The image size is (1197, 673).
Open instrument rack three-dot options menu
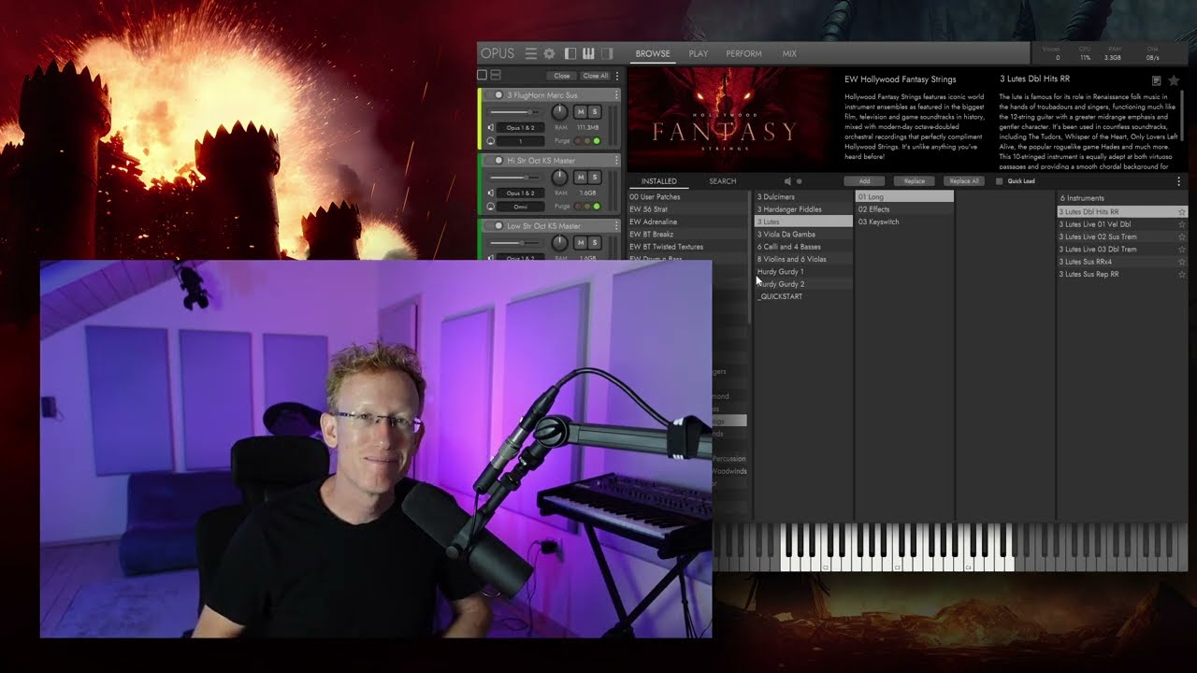tap(616, 76)
